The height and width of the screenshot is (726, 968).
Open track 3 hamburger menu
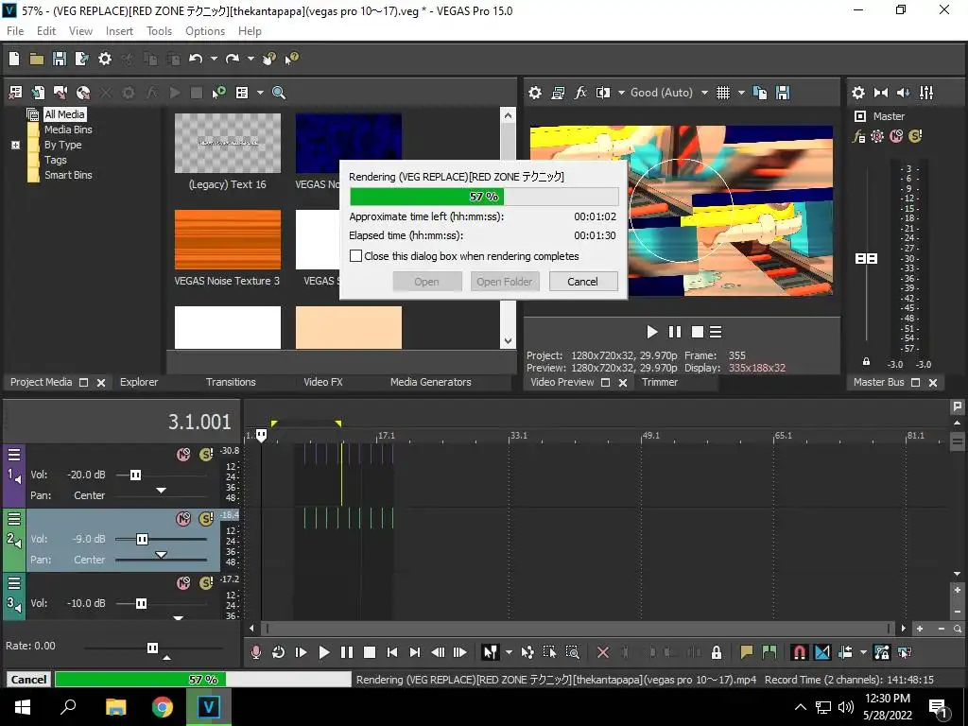(13, 582)
